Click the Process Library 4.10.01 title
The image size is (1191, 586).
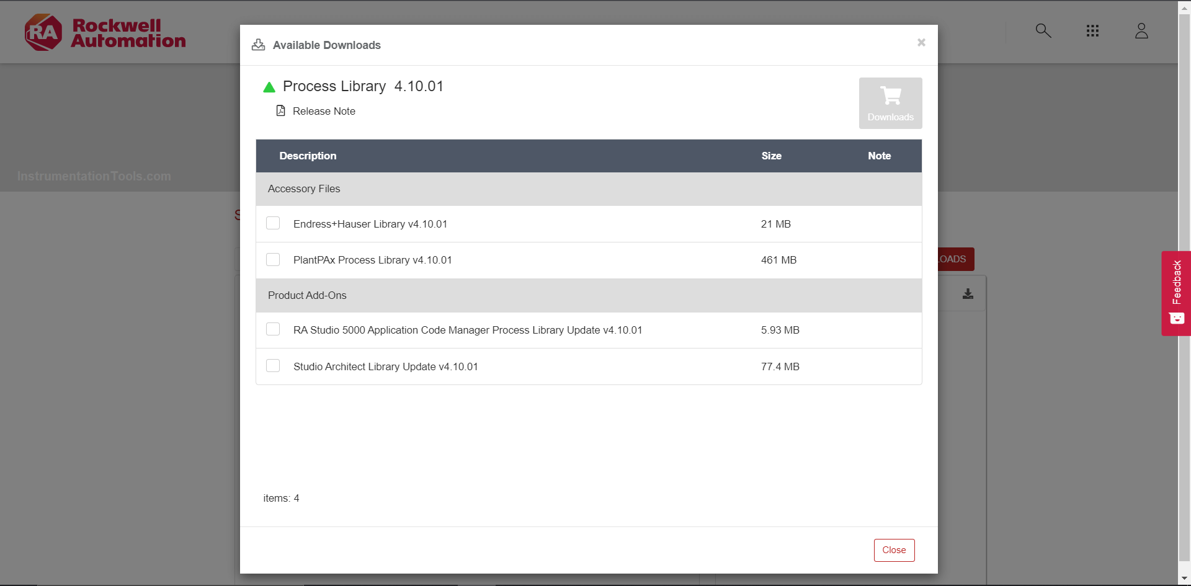click(x=363, y=86)
